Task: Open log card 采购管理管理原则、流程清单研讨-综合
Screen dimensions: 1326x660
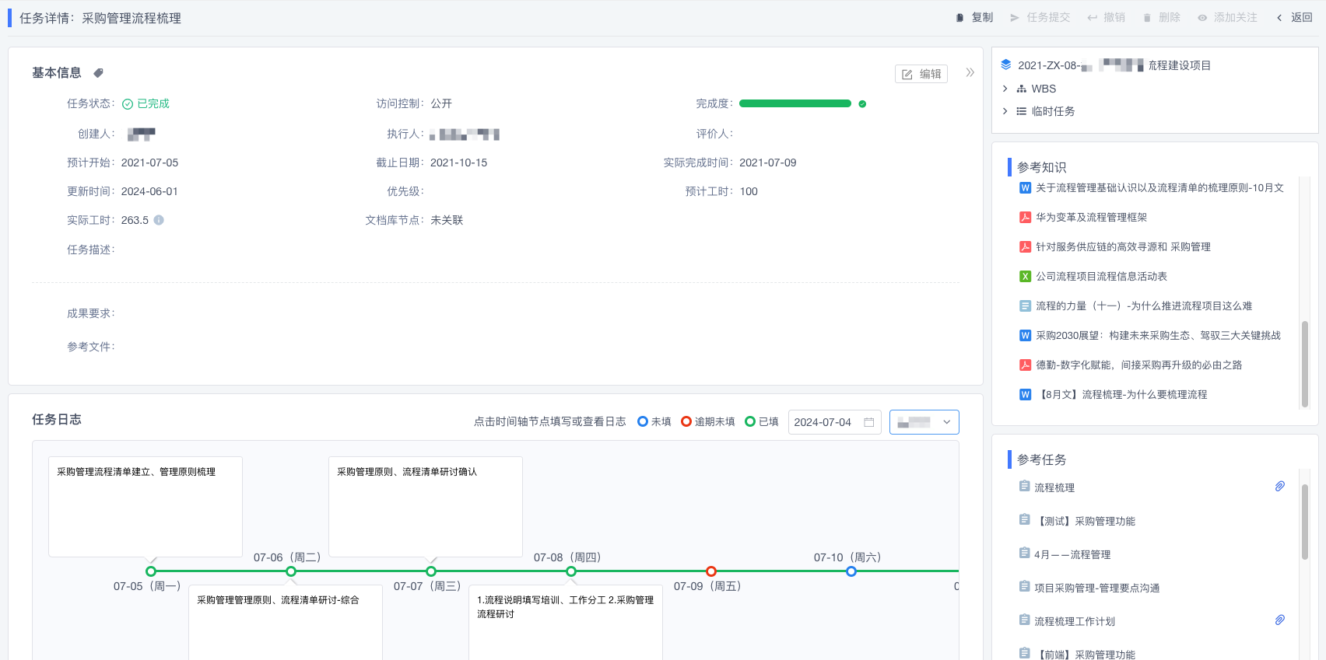Action: pyautogui.click(x=286, y=622)
